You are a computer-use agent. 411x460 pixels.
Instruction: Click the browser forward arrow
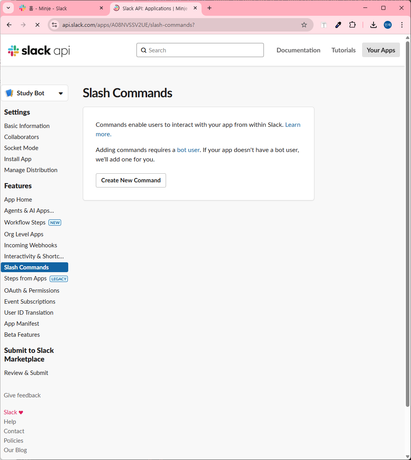23,25
